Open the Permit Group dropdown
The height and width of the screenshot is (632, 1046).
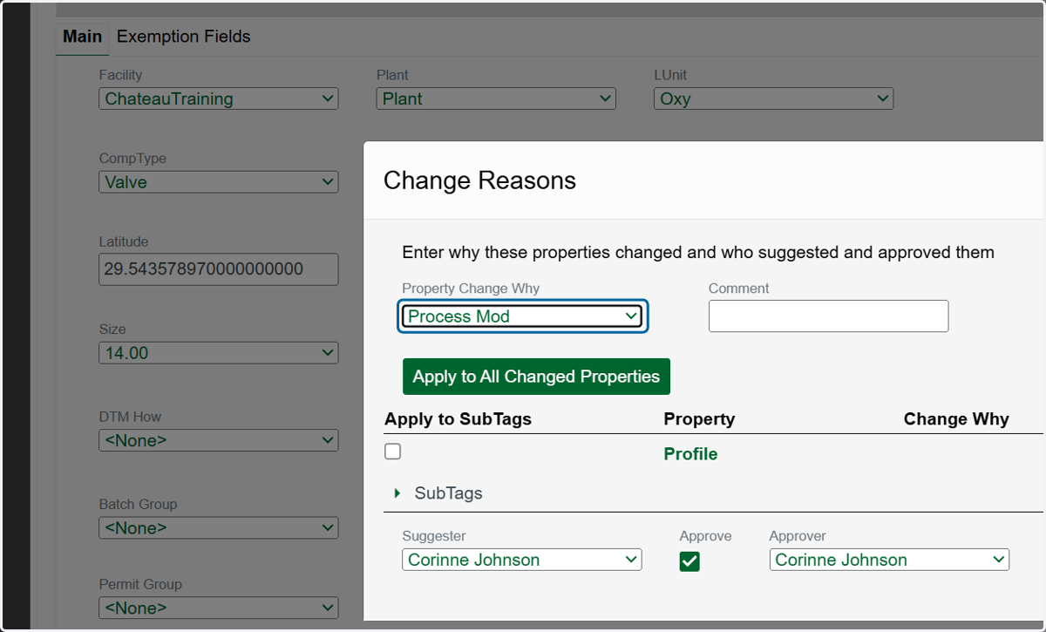click(219, 608)
